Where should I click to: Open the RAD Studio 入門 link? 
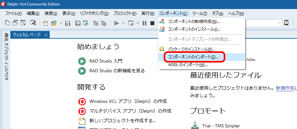click(x=106, y=61)
